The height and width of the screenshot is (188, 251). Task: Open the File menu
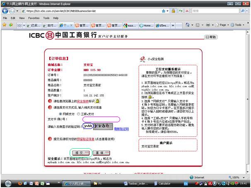tap(5, 18)
